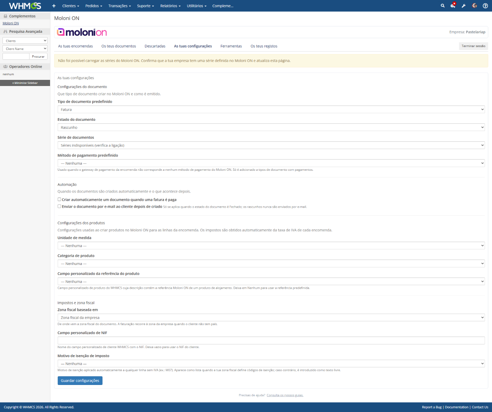The width and height of the screenshot is (492, 412).
Task: Open the sidebar Client Name dropdown
Action: click(x=25, y=48)
